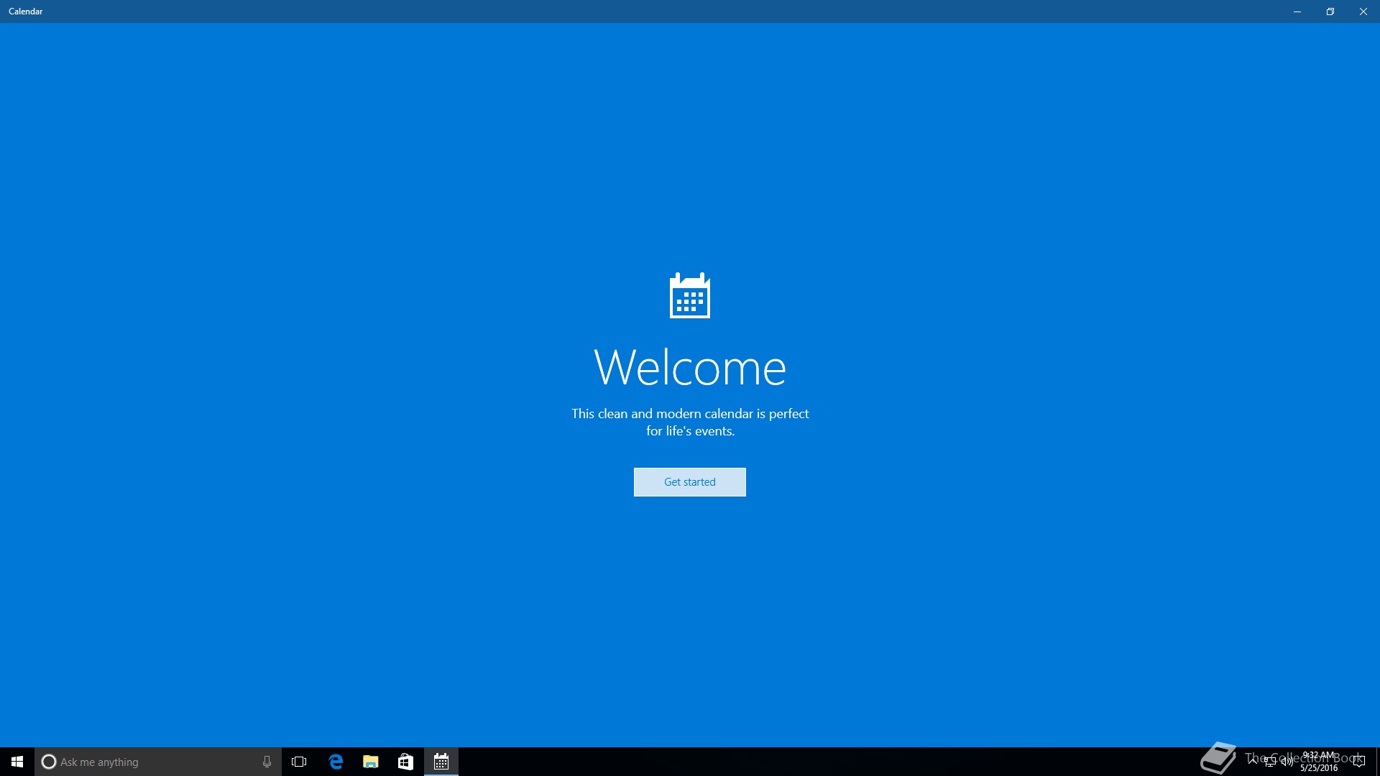Click the Welcome heading text

point(689,367)
